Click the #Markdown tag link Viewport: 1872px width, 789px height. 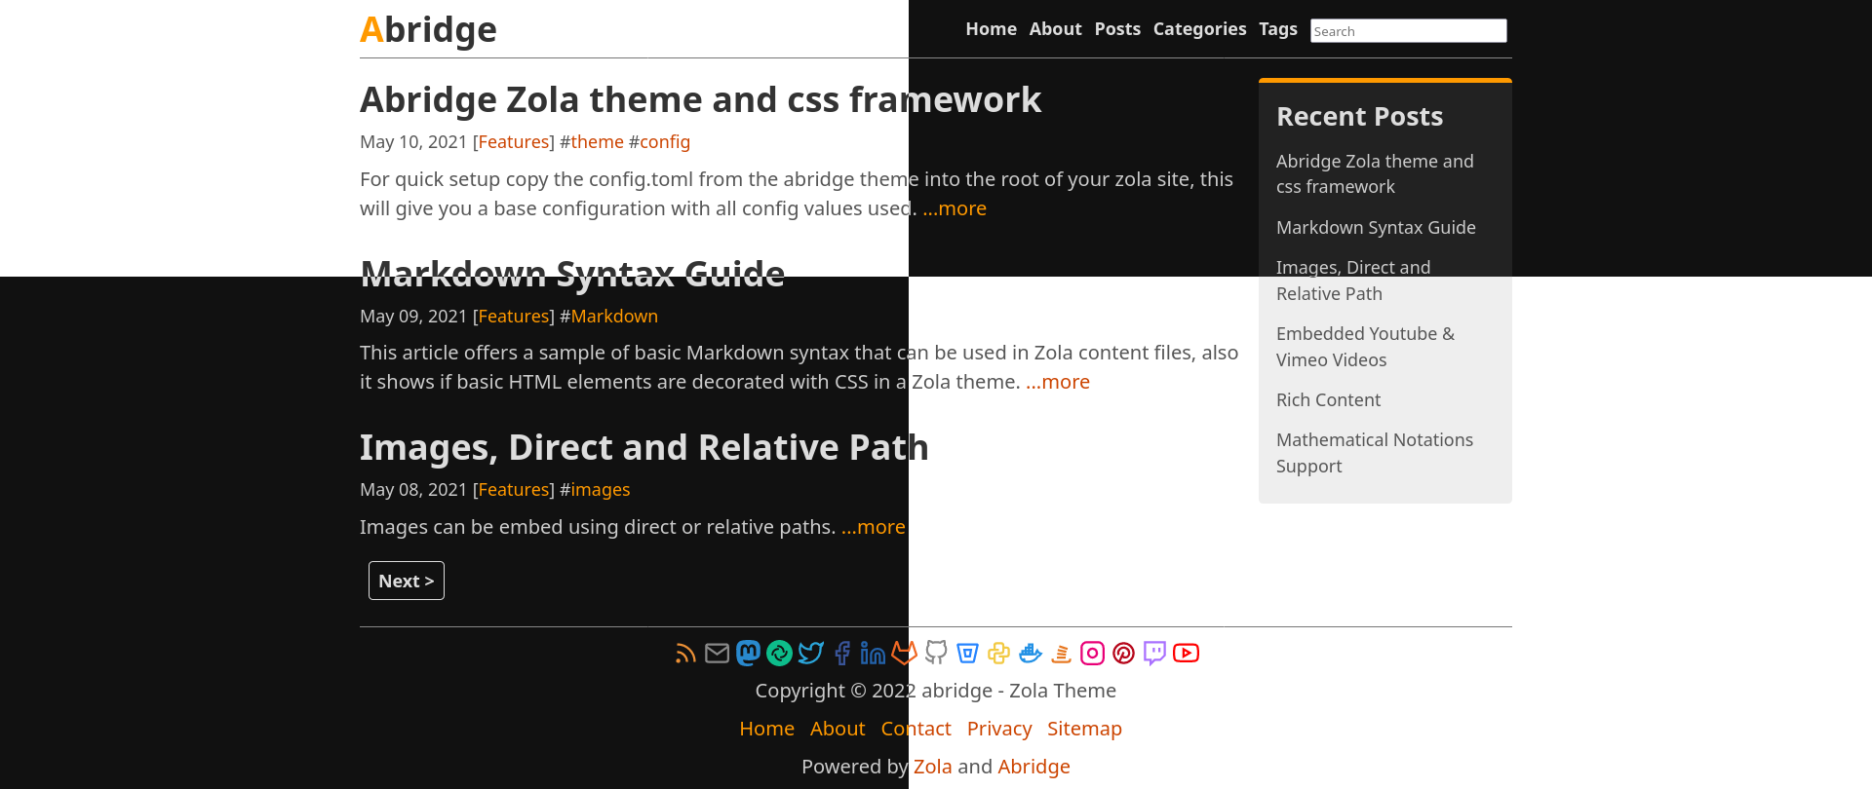pos(614,317)
